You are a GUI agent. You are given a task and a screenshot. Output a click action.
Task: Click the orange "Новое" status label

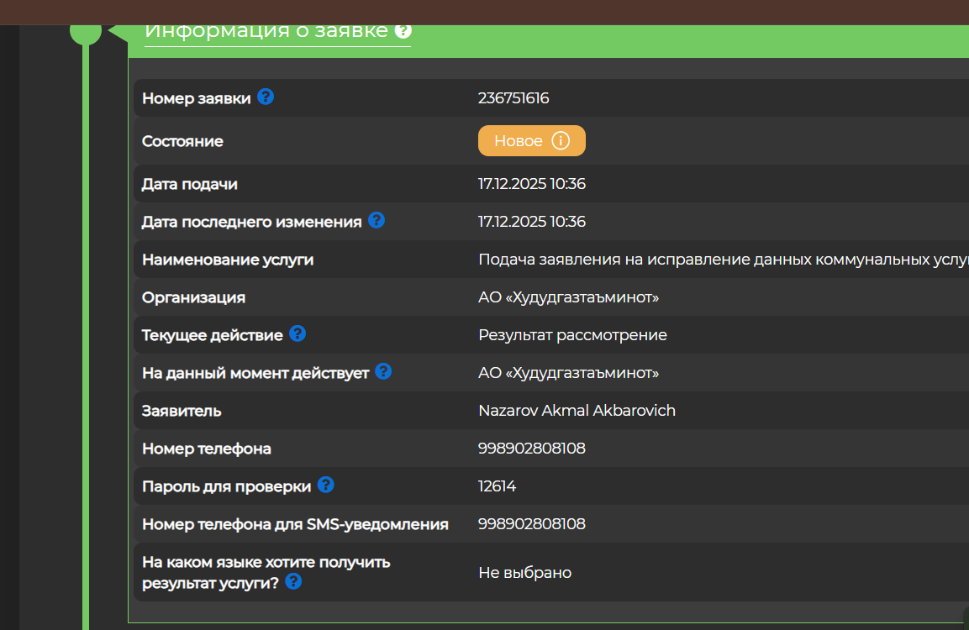click(518, 141)
